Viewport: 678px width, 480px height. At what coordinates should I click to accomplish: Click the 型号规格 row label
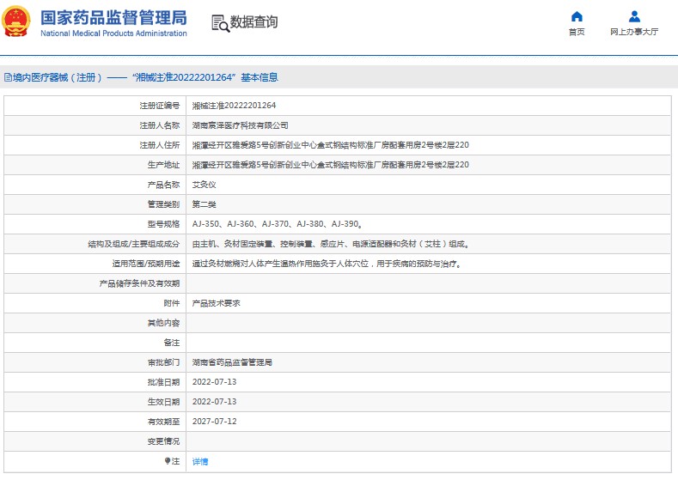tap(163, 224)
